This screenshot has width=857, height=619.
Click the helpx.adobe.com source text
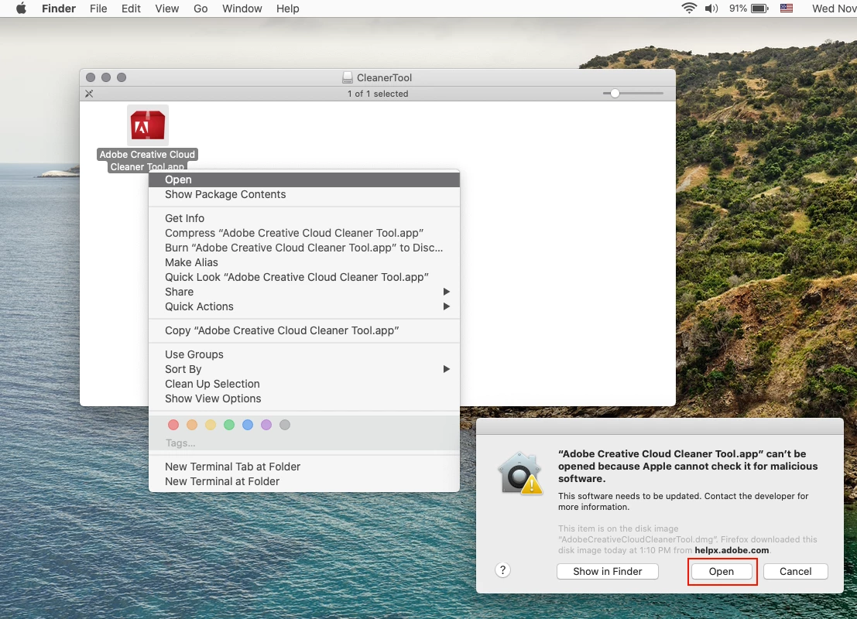[x=732, y=550]
